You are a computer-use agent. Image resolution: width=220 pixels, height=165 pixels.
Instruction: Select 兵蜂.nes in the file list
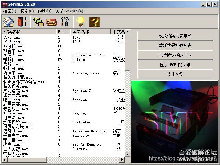point(12,64)
